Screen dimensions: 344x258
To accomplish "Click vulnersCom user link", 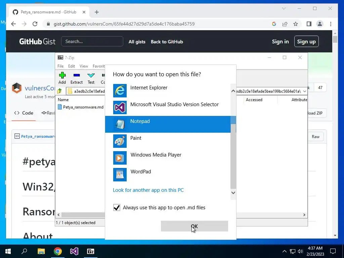I will tap(40, 88).
